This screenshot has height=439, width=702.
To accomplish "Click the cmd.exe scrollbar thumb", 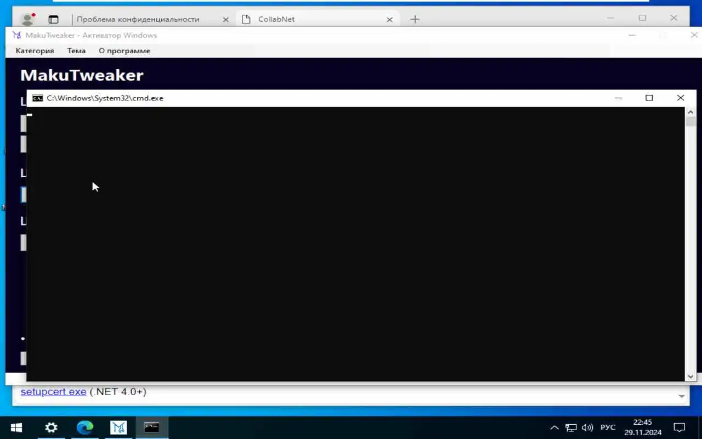I will click(x=690, y=121).
